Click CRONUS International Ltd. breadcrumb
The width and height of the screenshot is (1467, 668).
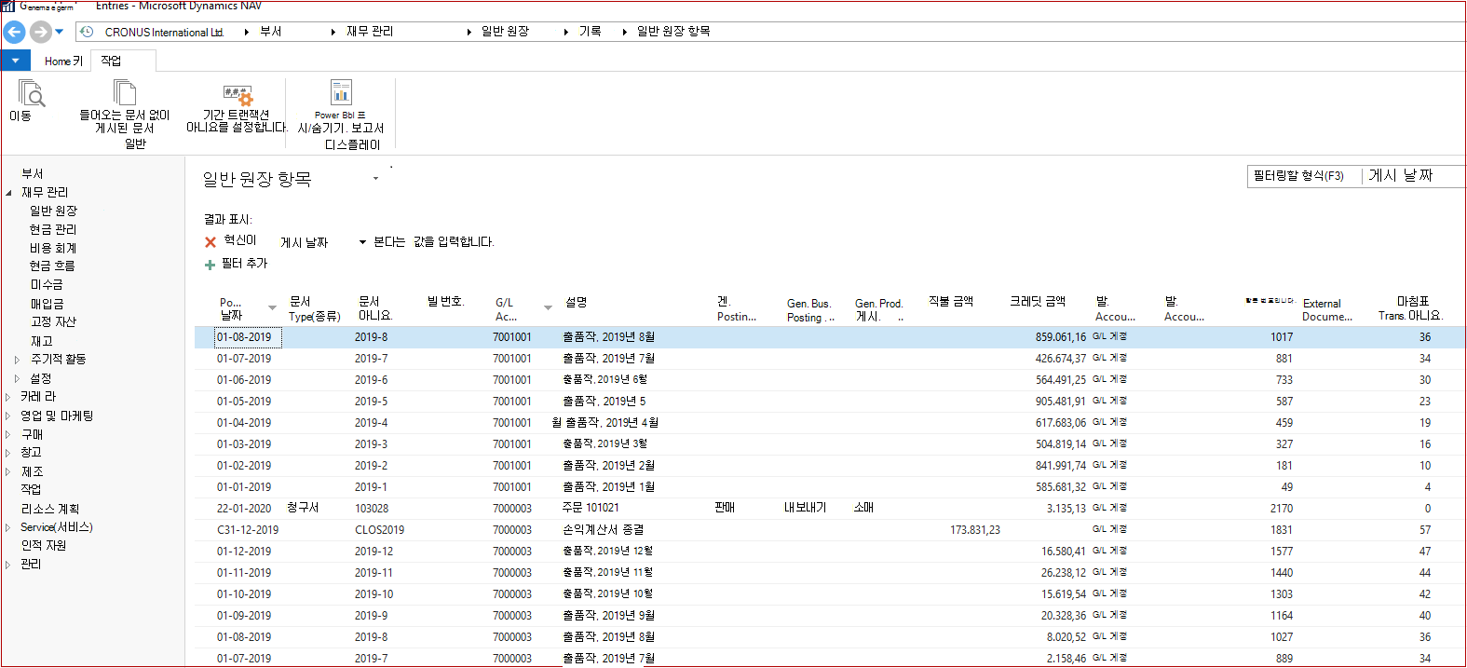[x=164, y=32]
